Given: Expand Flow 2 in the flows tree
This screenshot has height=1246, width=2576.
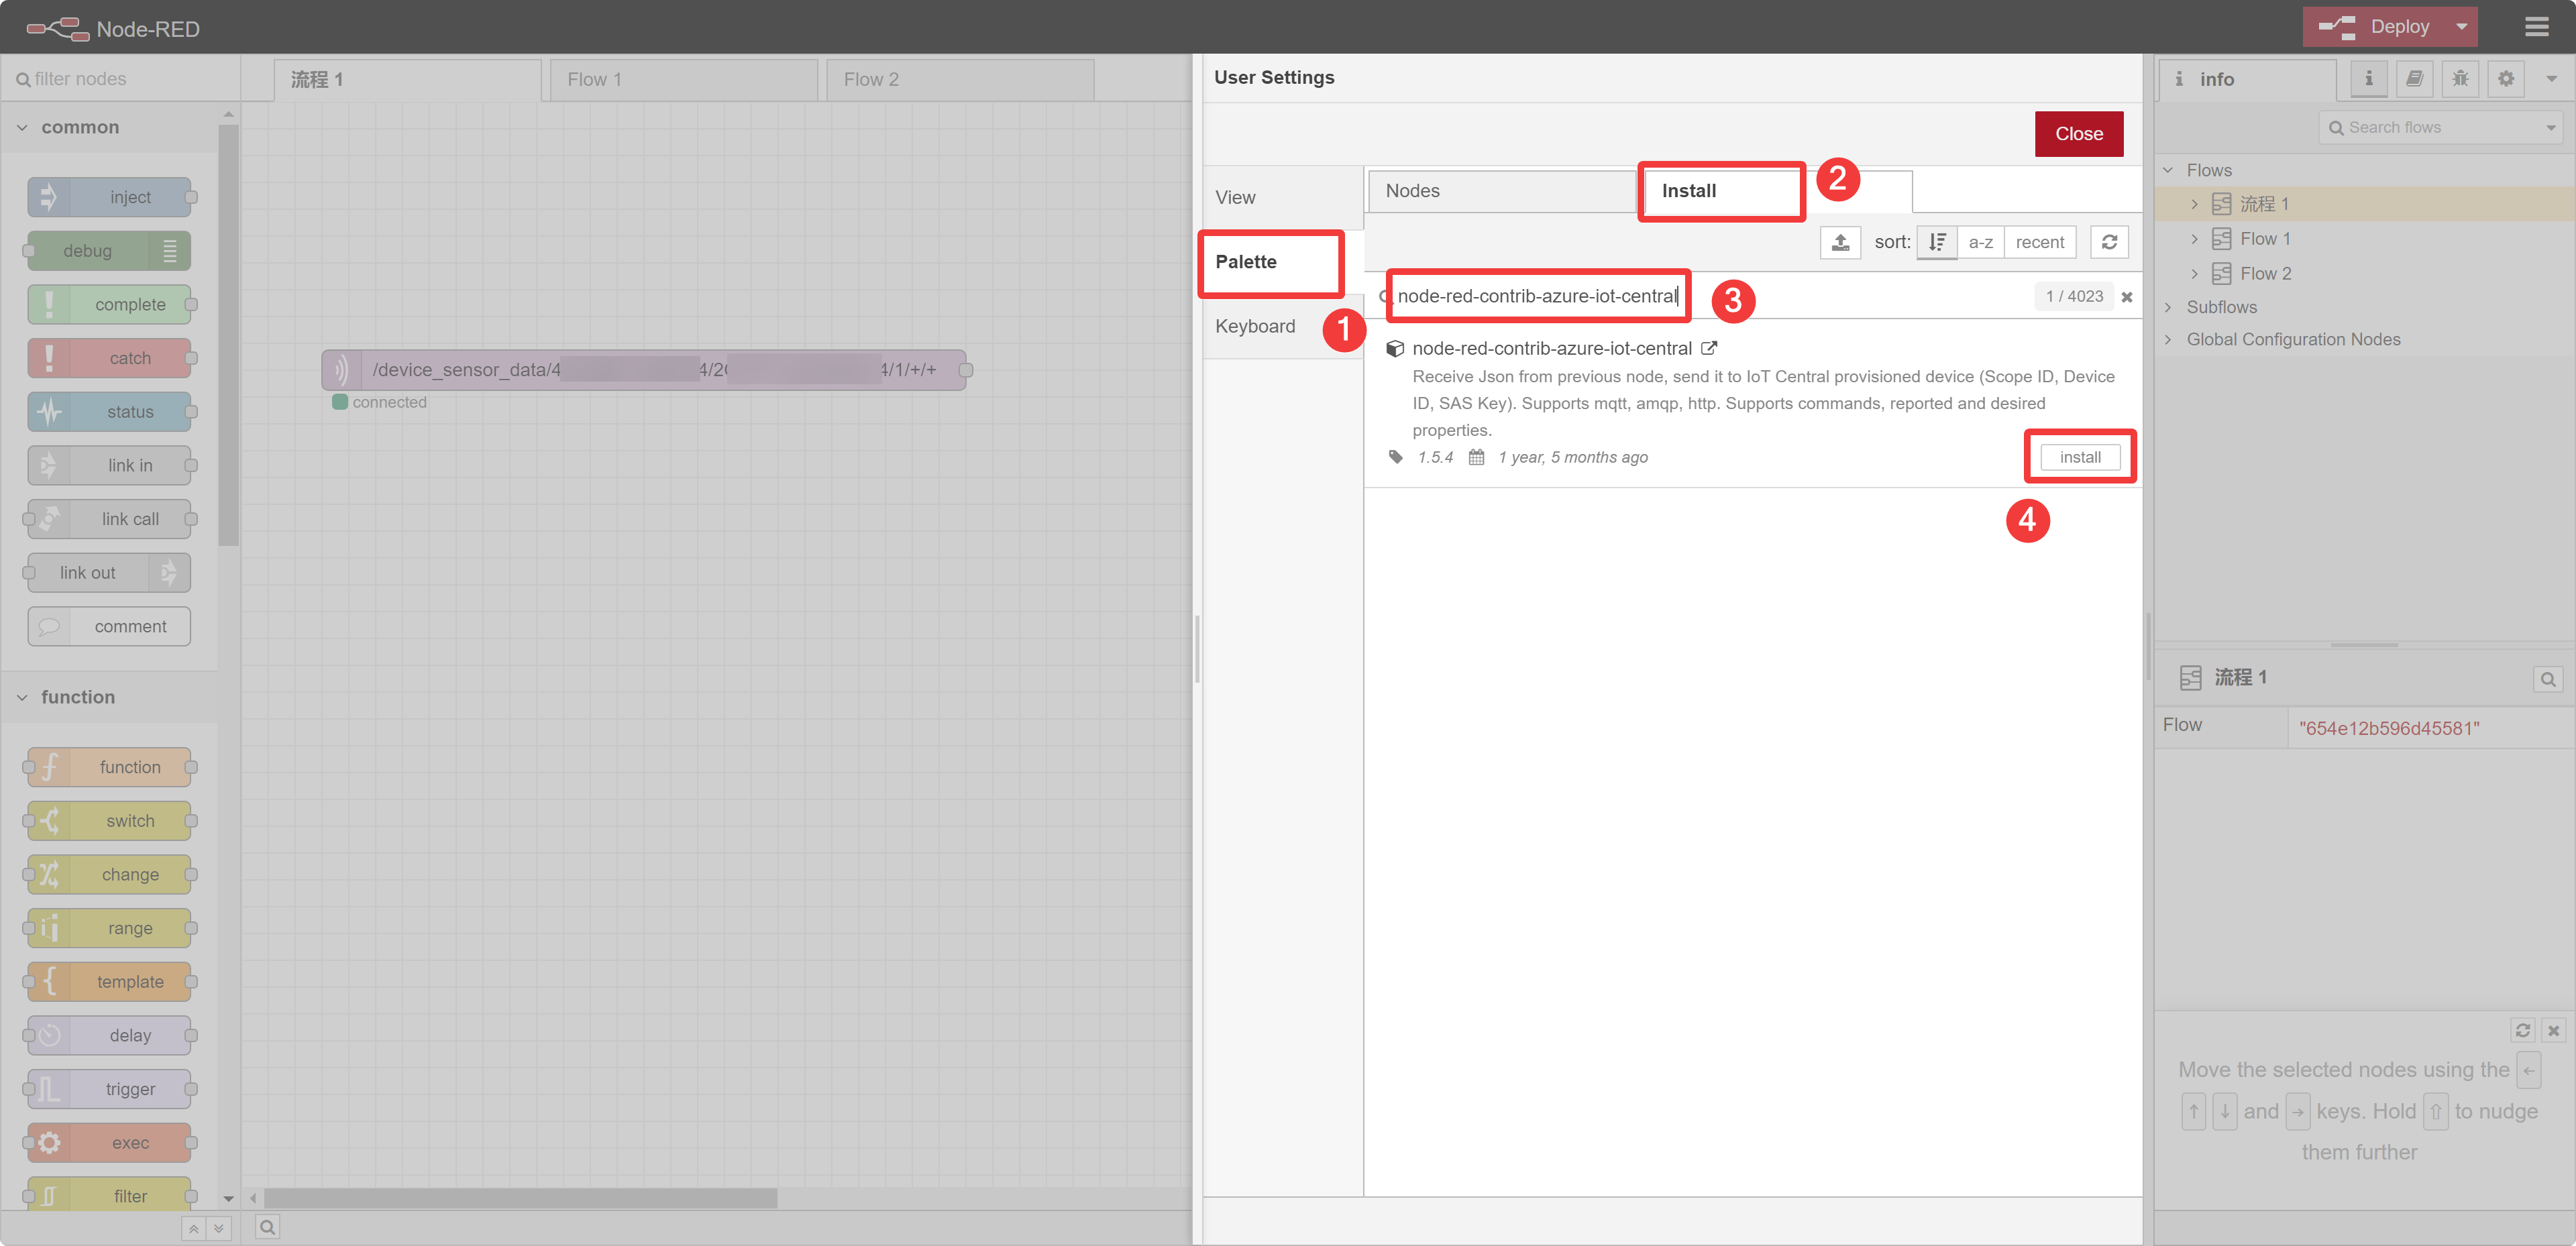Looking at the screenshot, I should tap(2194, 274).
